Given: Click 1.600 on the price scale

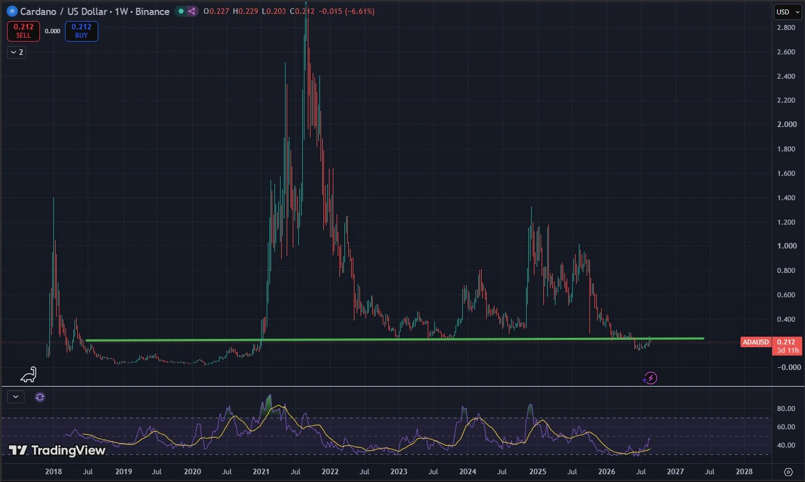Looking at the screenshot, I should click(786, 174).
